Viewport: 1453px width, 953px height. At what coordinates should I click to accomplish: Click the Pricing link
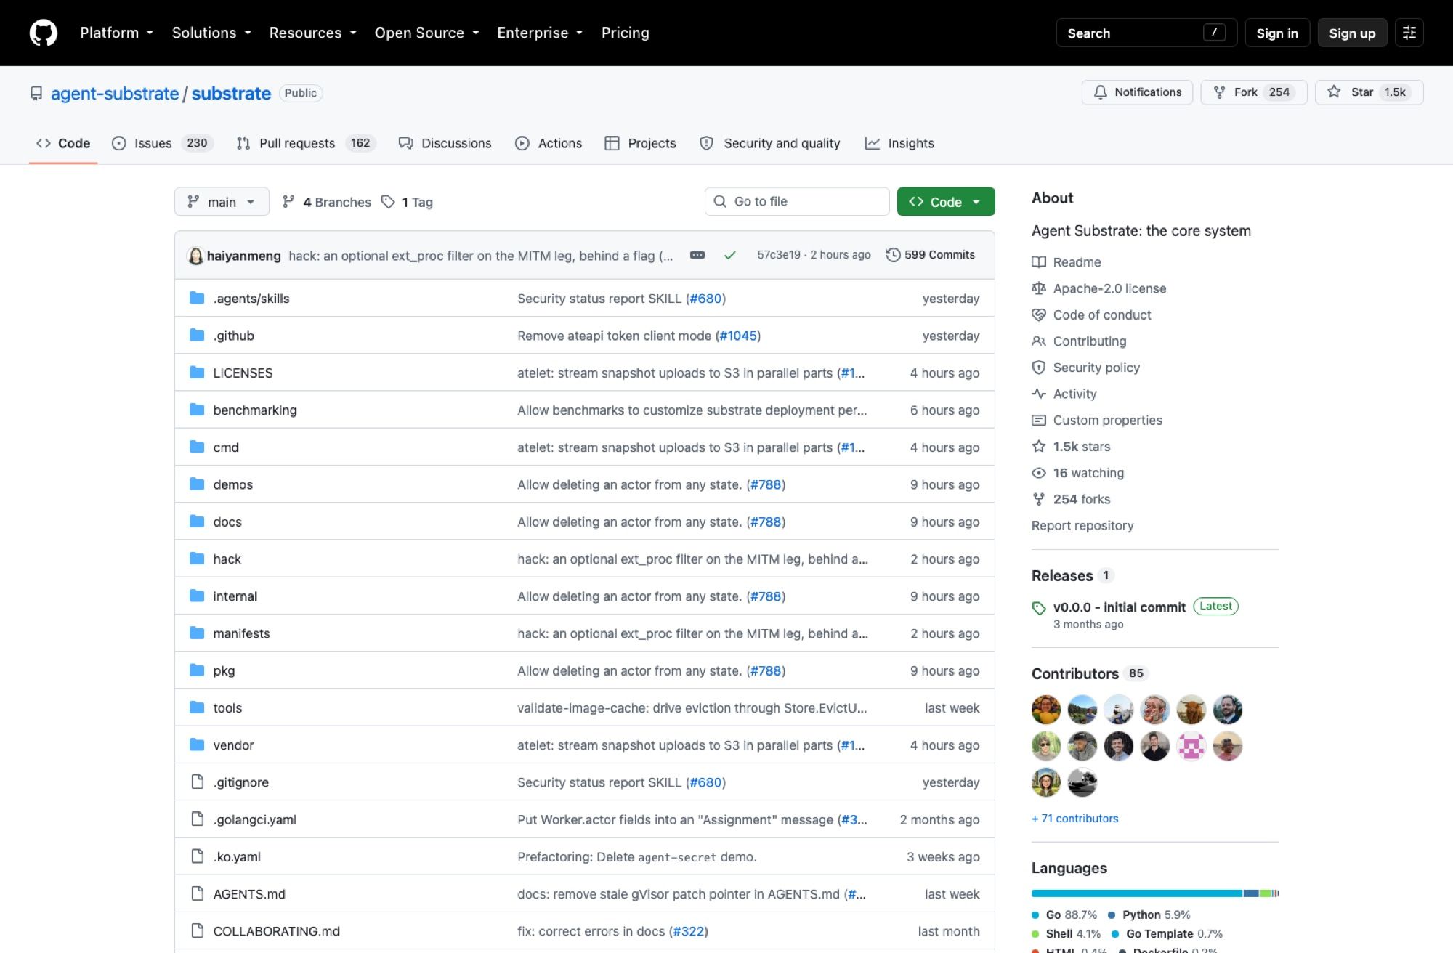click(626, 33)
